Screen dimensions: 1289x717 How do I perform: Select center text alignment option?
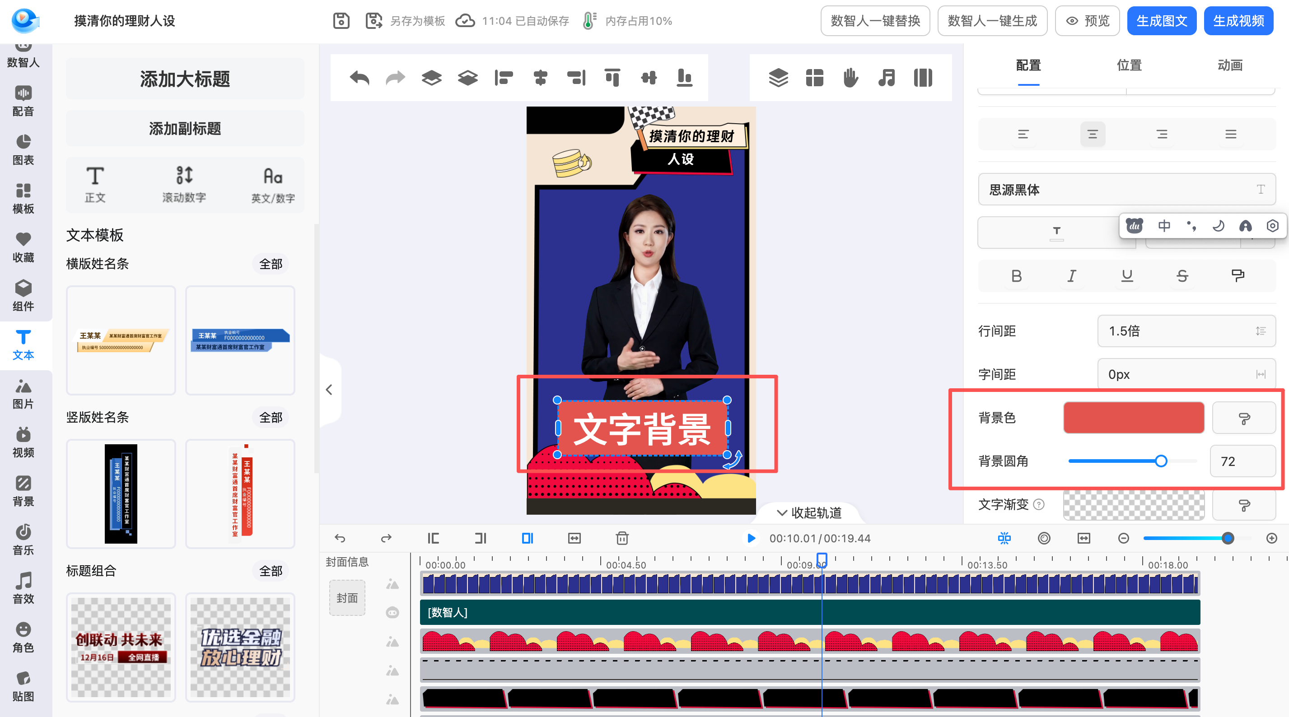point(1093,134)
